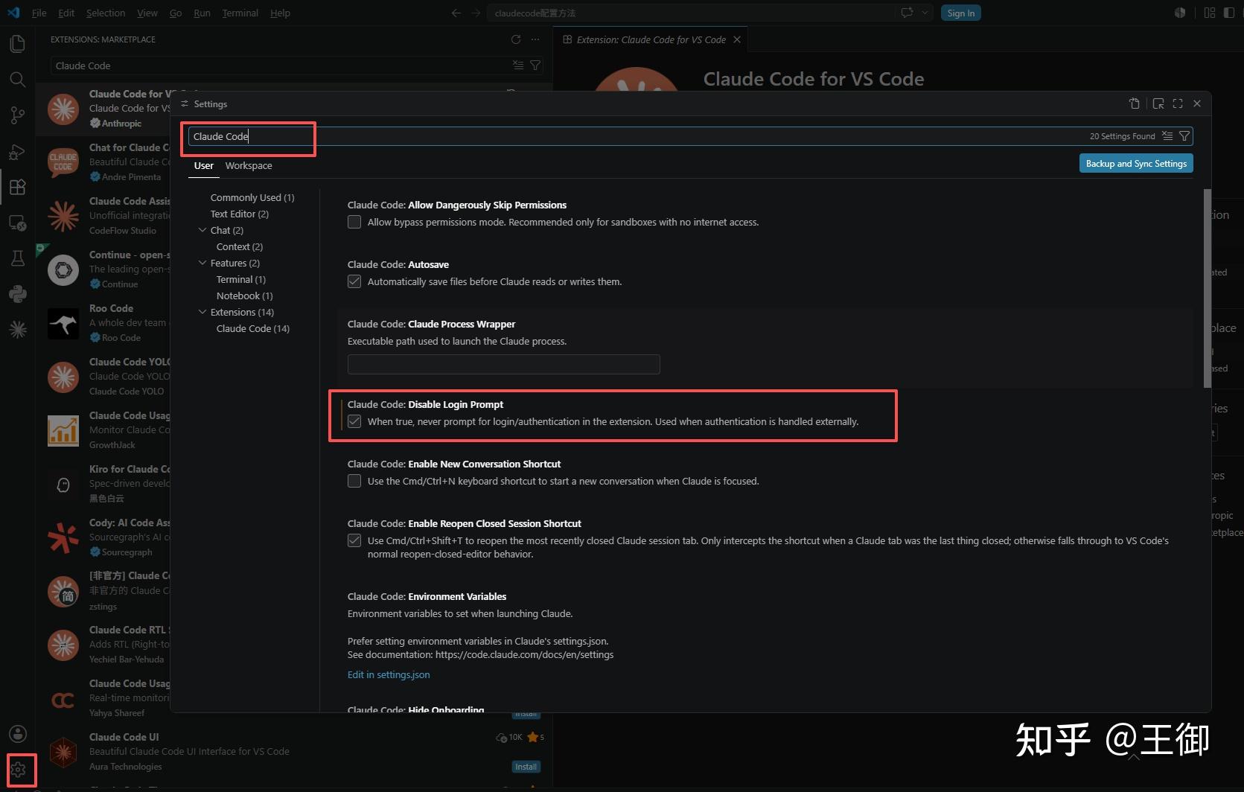Toggle settings dialog fullscreen icon

[1178, 103]
